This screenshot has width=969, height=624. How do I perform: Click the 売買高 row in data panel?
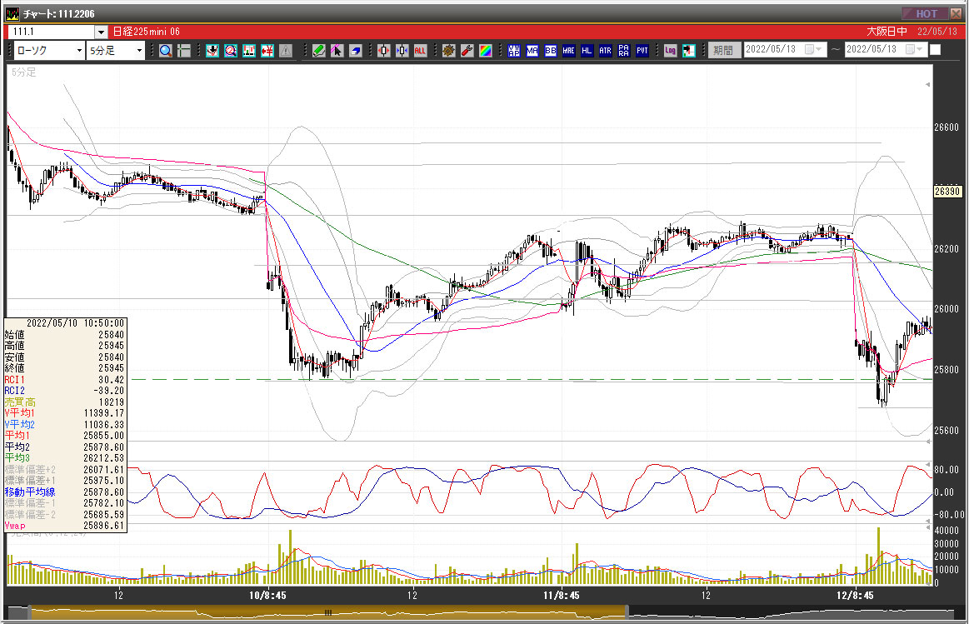tap(64, 402)
